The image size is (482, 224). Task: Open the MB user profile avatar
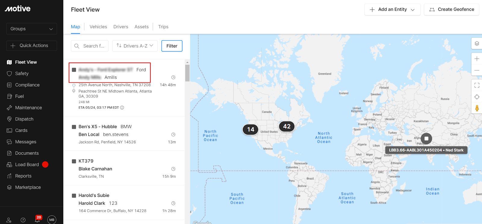point(52,220)
